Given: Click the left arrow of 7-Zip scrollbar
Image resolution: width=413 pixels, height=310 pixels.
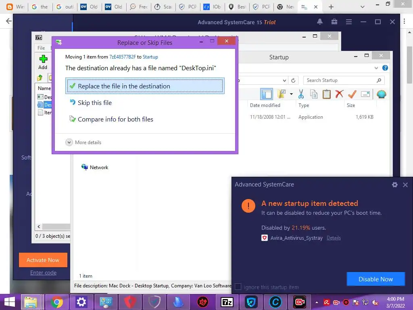Looking at the screenshot, I should [39, 226].
